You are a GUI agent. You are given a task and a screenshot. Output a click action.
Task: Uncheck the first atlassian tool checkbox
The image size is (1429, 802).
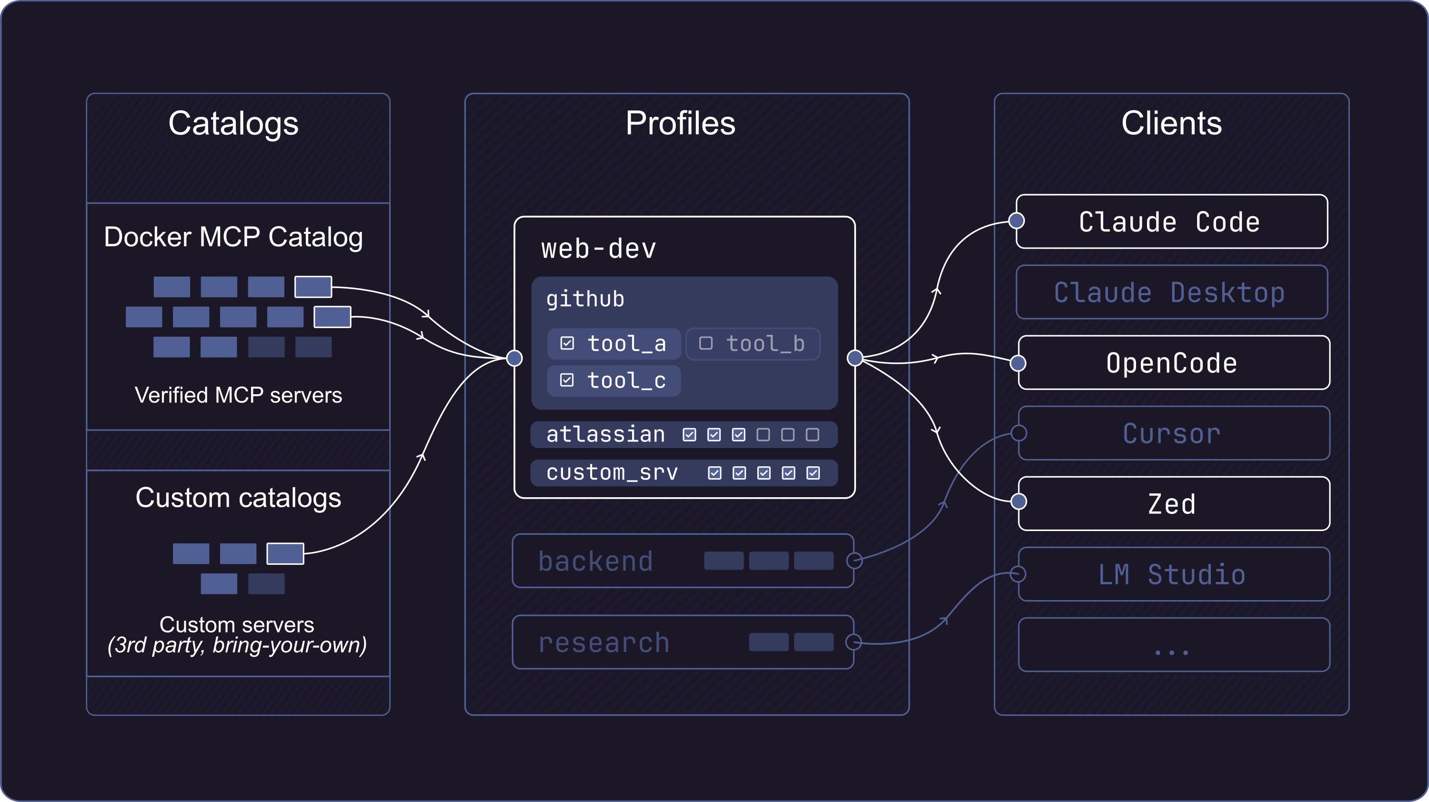coord(690,434)
